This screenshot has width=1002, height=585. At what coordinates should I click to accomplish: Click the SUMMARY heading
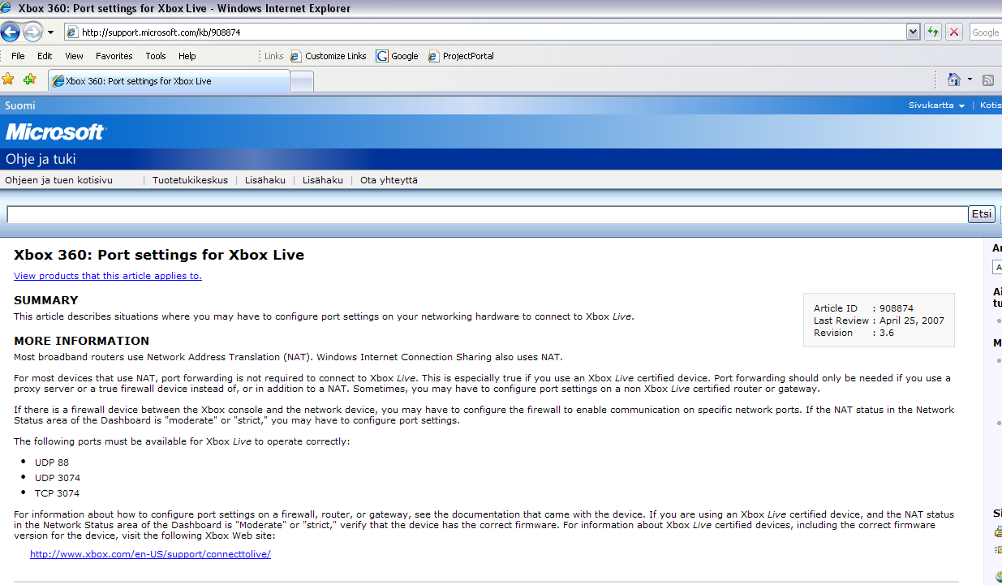[46, 300]
